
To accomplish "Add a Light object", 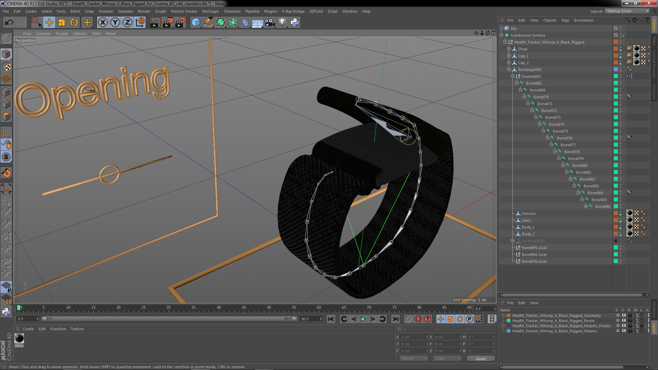I will [x=282, y=23].
